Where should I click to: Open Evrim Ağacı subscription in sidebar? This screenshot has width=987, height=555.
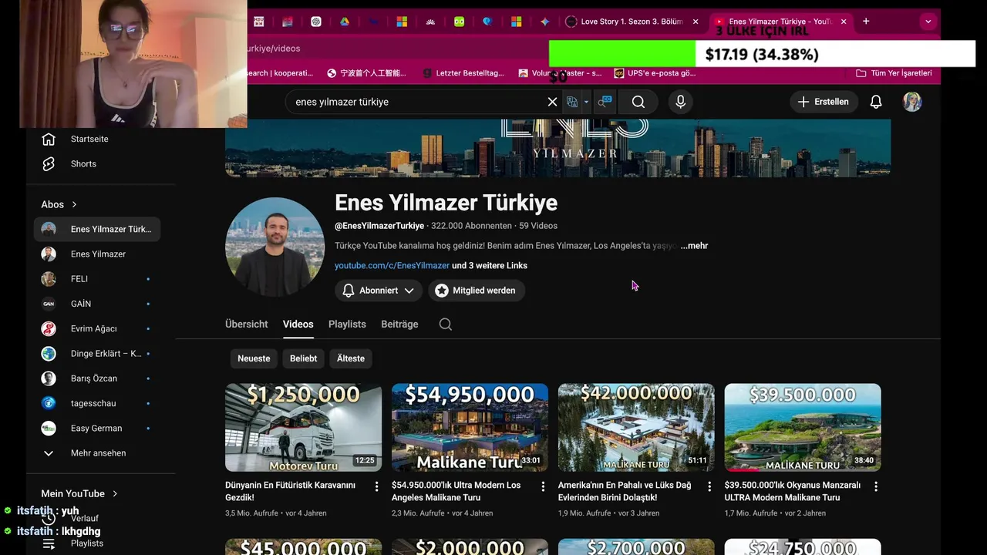[97, 328]
